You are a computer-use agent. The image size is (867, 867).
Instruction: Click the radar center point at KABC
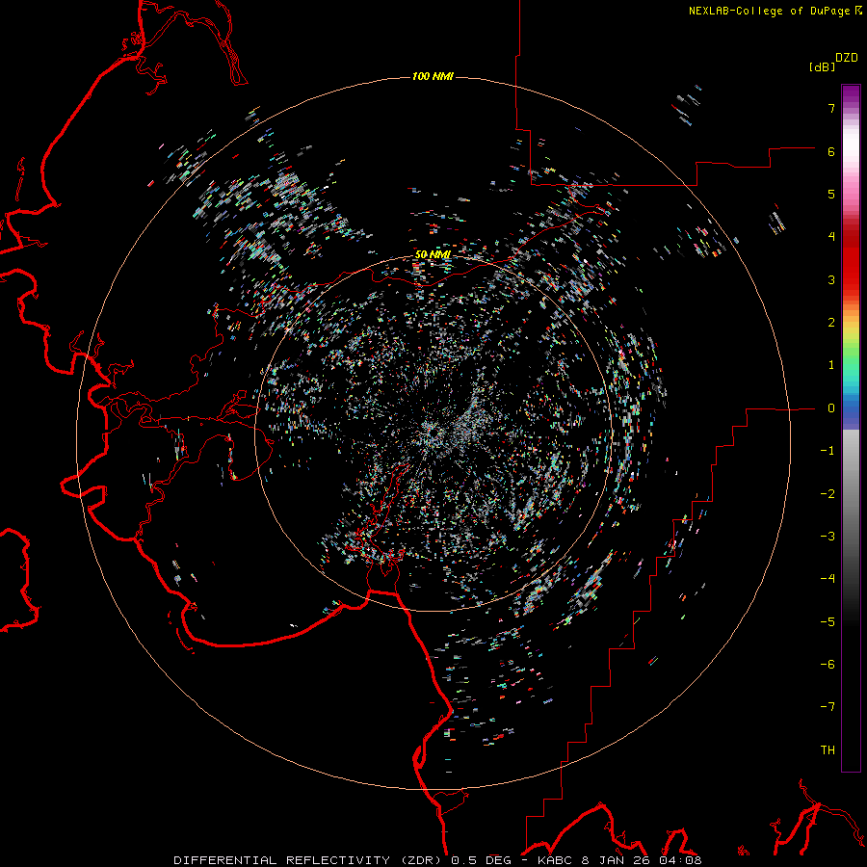click(433, 433)
